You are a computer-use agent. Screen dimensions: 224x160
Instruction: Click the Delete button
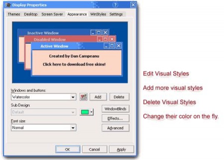(x=119, y=97)
